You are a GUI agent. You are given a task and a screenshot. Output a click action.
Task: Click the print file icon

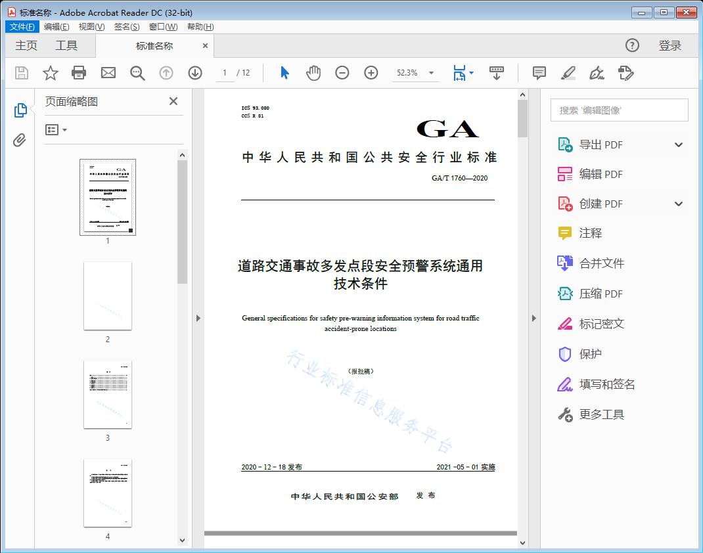79,73
